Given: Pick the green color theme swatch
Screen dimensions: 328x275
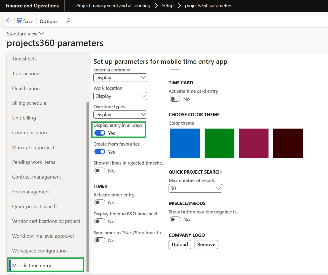Looking at the screenshot, I should 219,143.
